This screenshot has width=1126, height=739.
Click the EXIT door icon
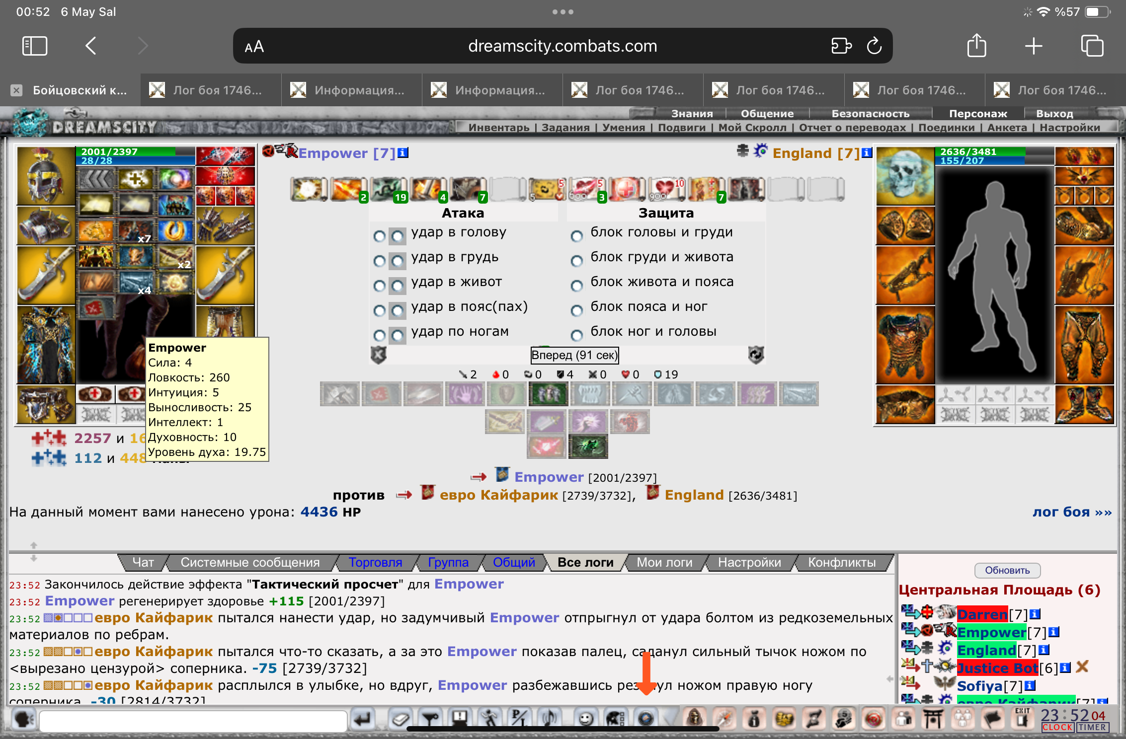tap(1022, 718)
